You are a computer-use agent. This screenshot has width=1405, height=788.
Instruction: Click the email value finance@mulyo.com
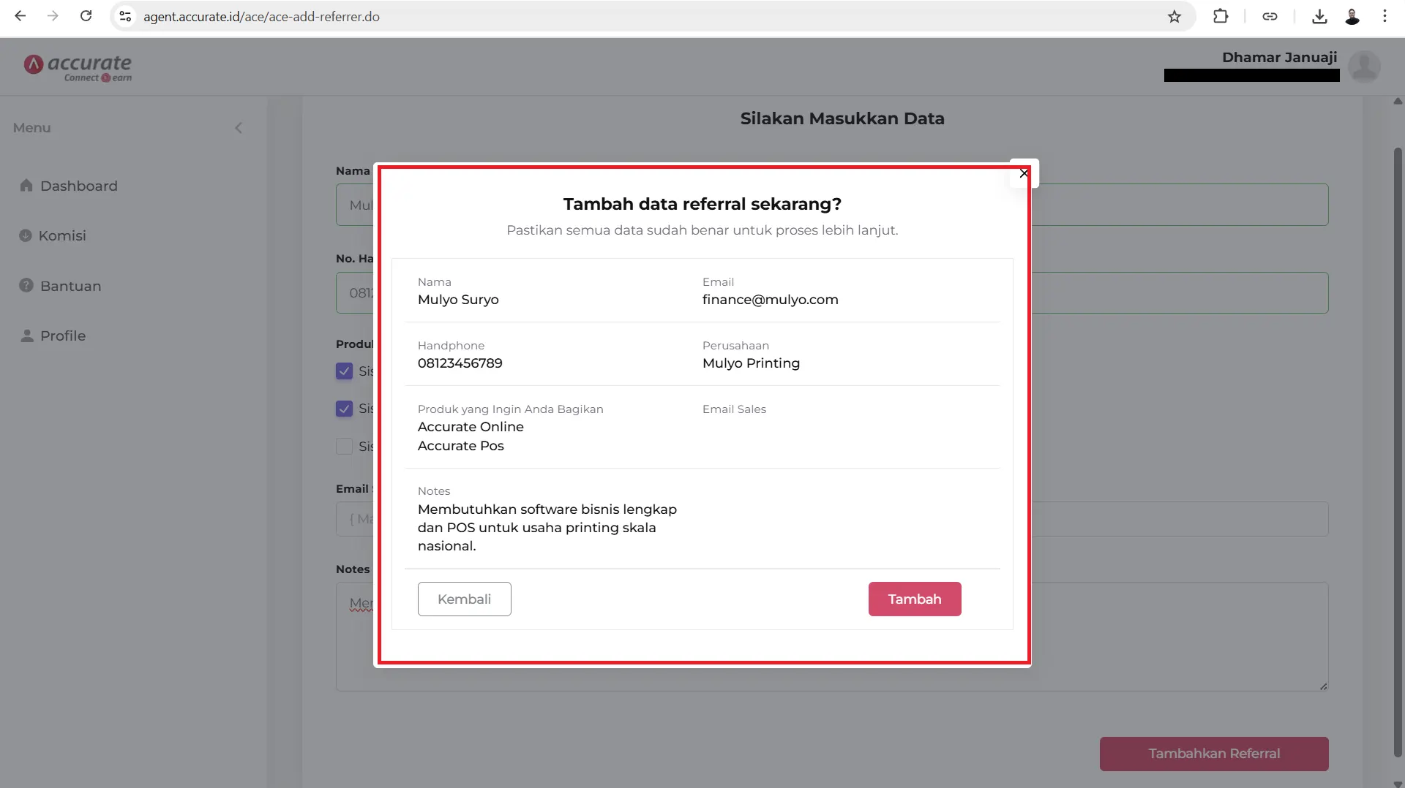[770, 300]
